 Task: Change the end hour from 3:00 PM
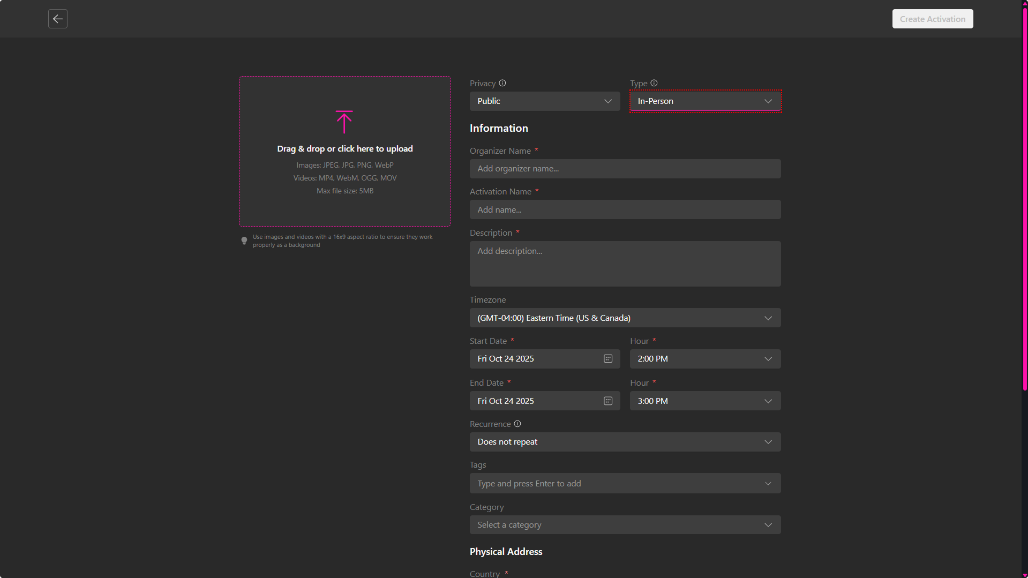click(705, 401)
